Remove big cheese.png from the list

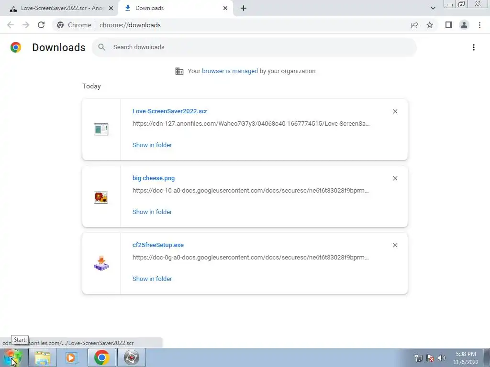[395, 178]
